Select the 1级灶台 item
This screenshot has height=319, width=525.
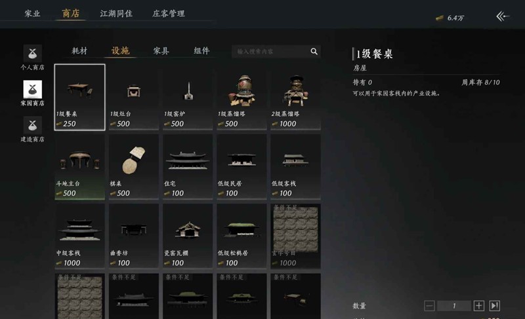[x=134, y=97]
